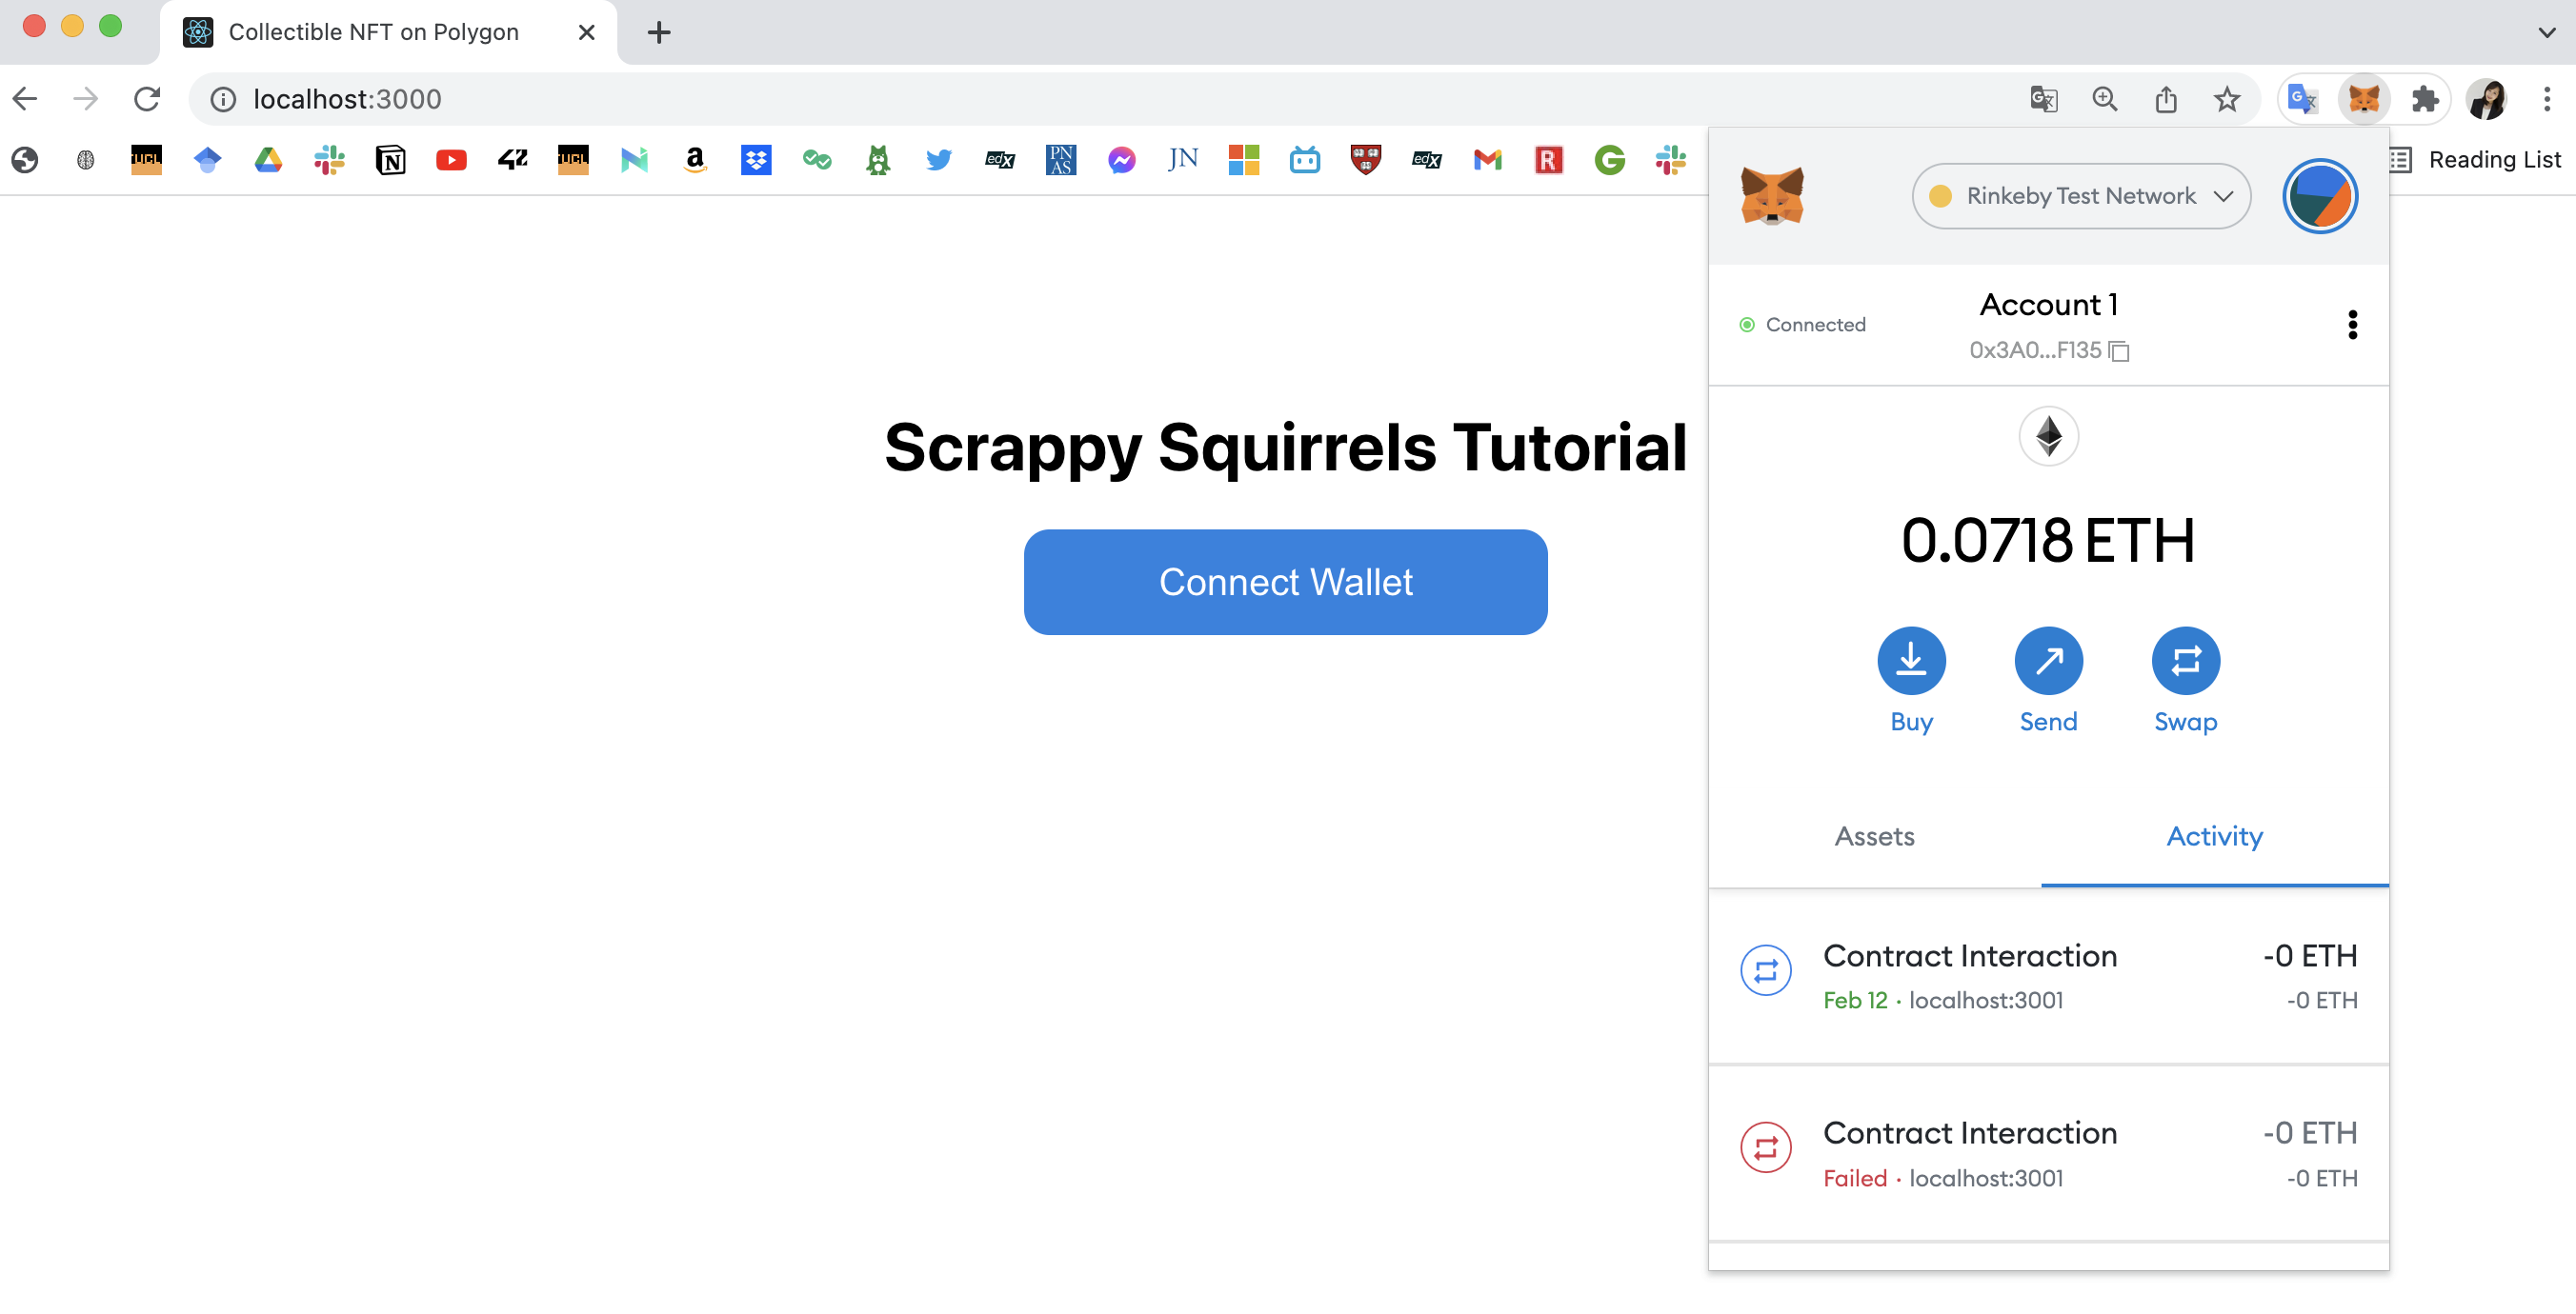Click the 0.0718 ETH balance

[x=2047, y=541]
